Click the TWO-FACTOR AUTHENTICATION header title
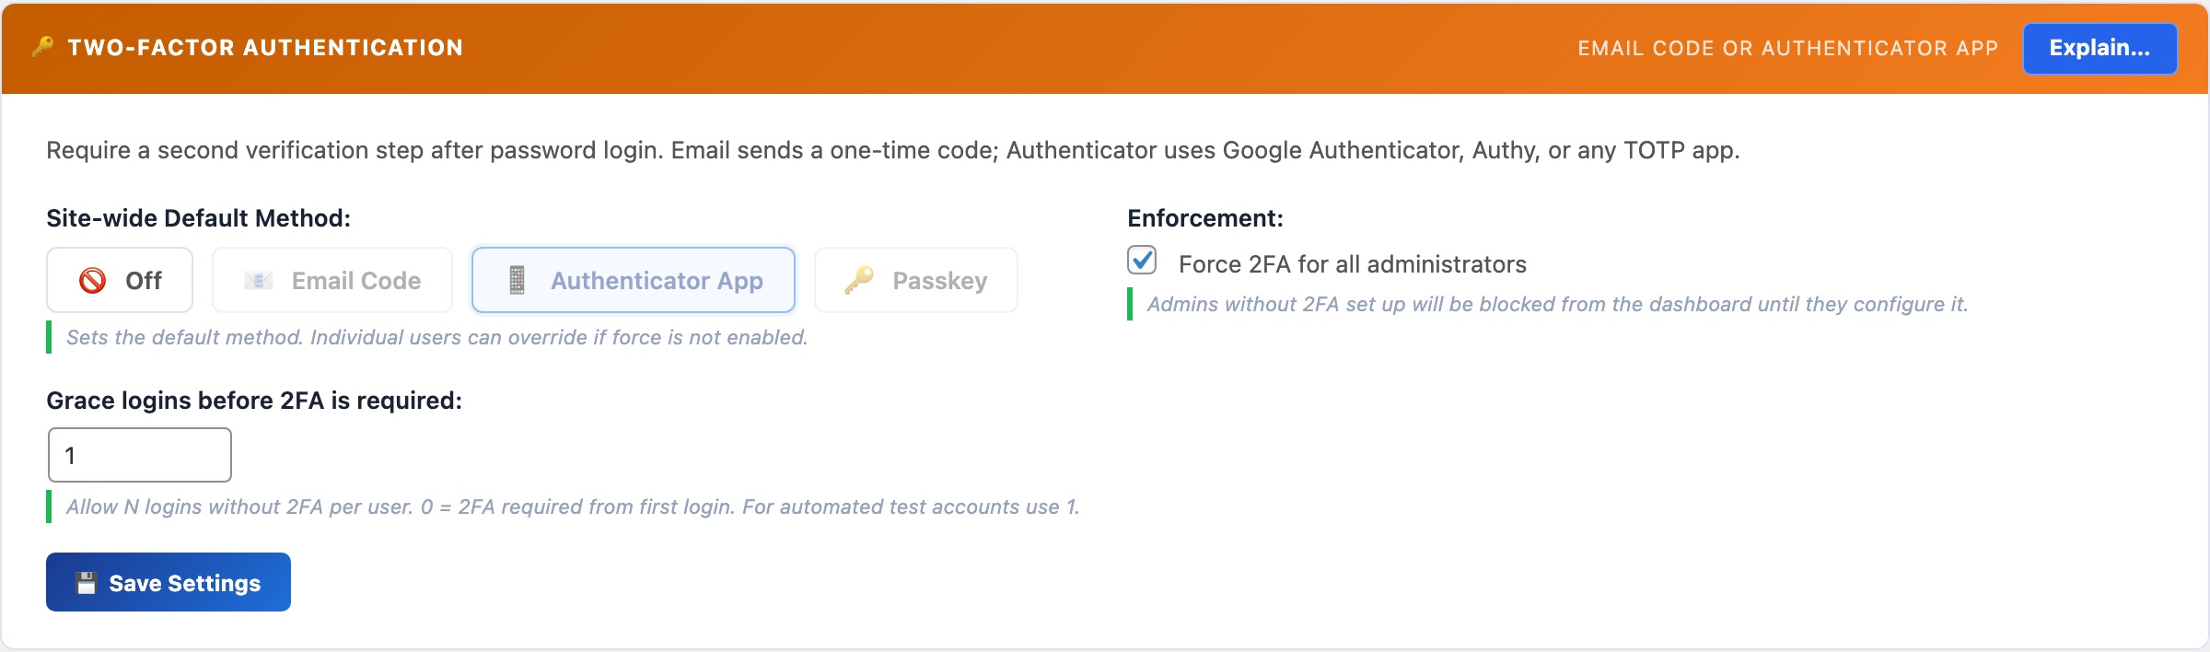This screenshot has height=652, width=2210. [x=265, y=48]
